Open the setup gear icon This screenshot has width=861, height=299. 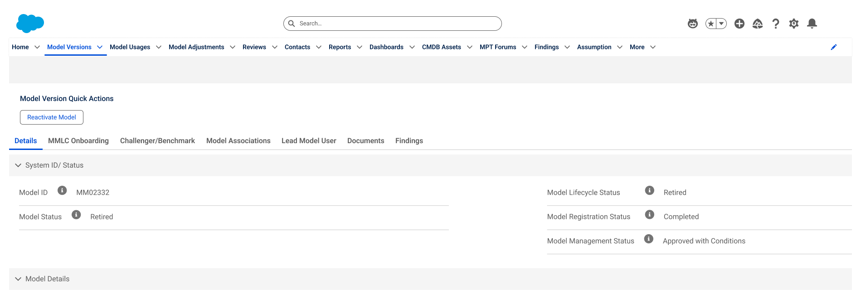click(794, 24)
